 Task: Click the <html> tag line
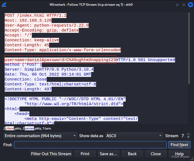(12, 109)
